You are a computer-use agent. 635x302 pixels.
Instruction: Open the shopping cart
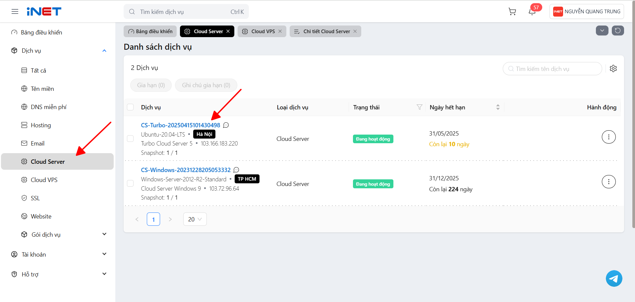pos(512,12)
